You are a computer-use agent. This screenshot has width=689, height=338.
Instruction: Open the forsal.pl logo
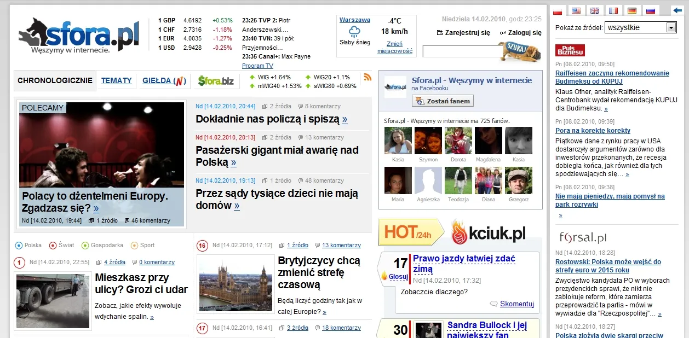pos(583,238)
